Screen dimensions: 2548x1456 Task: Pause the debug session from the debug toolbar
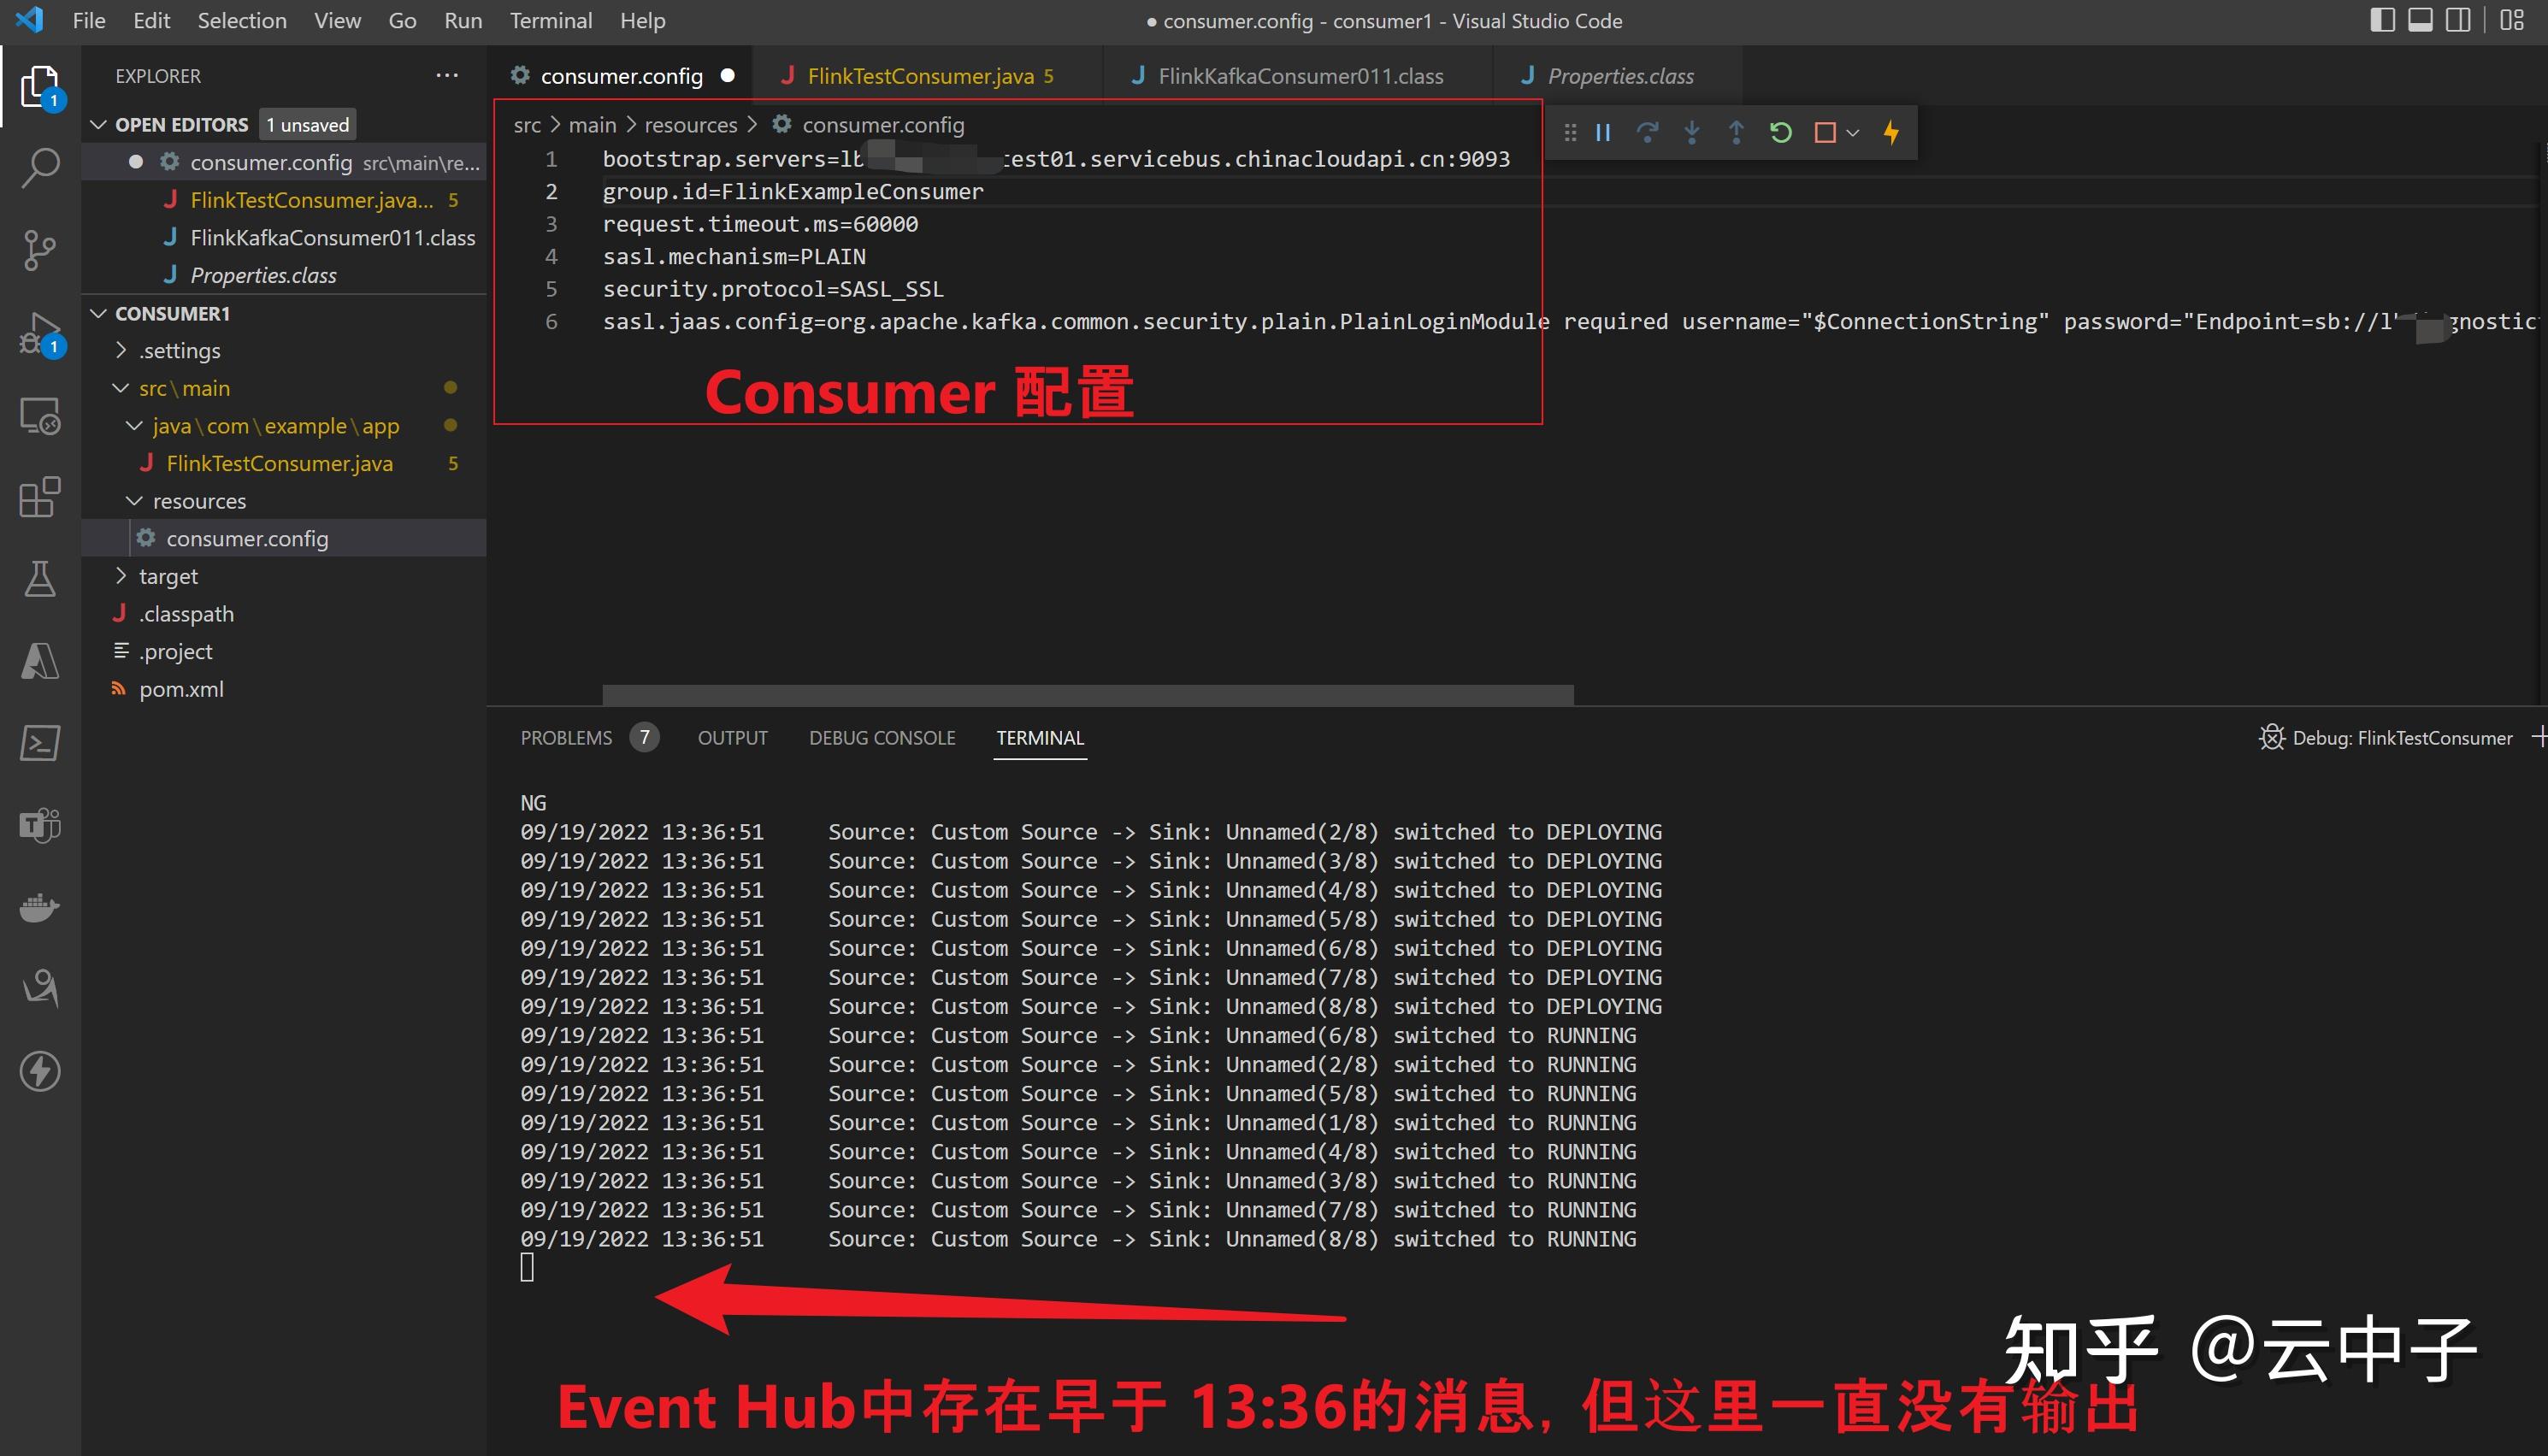[1602, 132]
